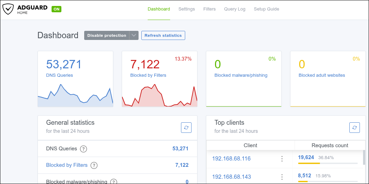Open the Blocked adult websites card link
The image size is (369, 184).
click(x=322, y=75)
